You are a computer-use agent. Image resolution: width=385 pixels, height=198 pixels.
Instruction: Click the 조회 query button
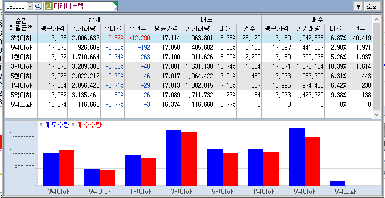(x=372, y=7)
